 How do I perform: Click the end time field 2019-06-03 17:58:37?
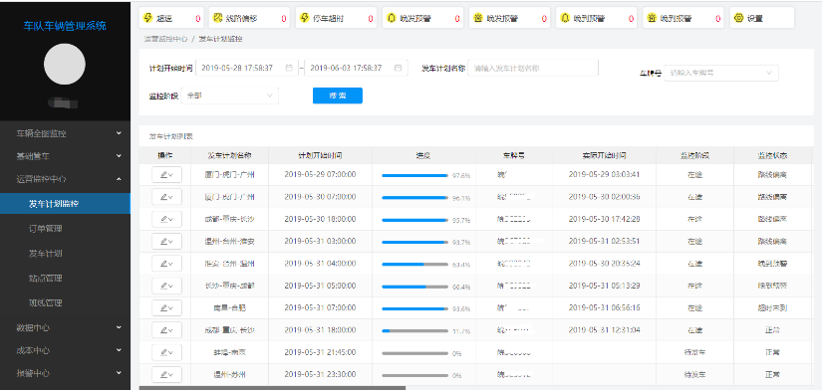[356, 68]
